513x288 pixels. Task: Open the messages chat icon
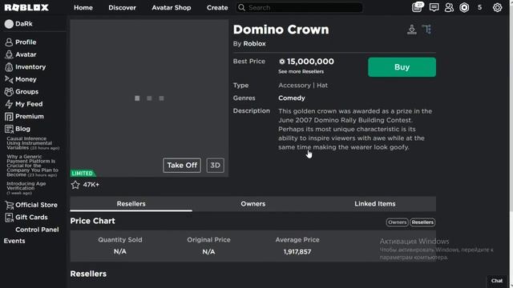[x=434, y=7]
